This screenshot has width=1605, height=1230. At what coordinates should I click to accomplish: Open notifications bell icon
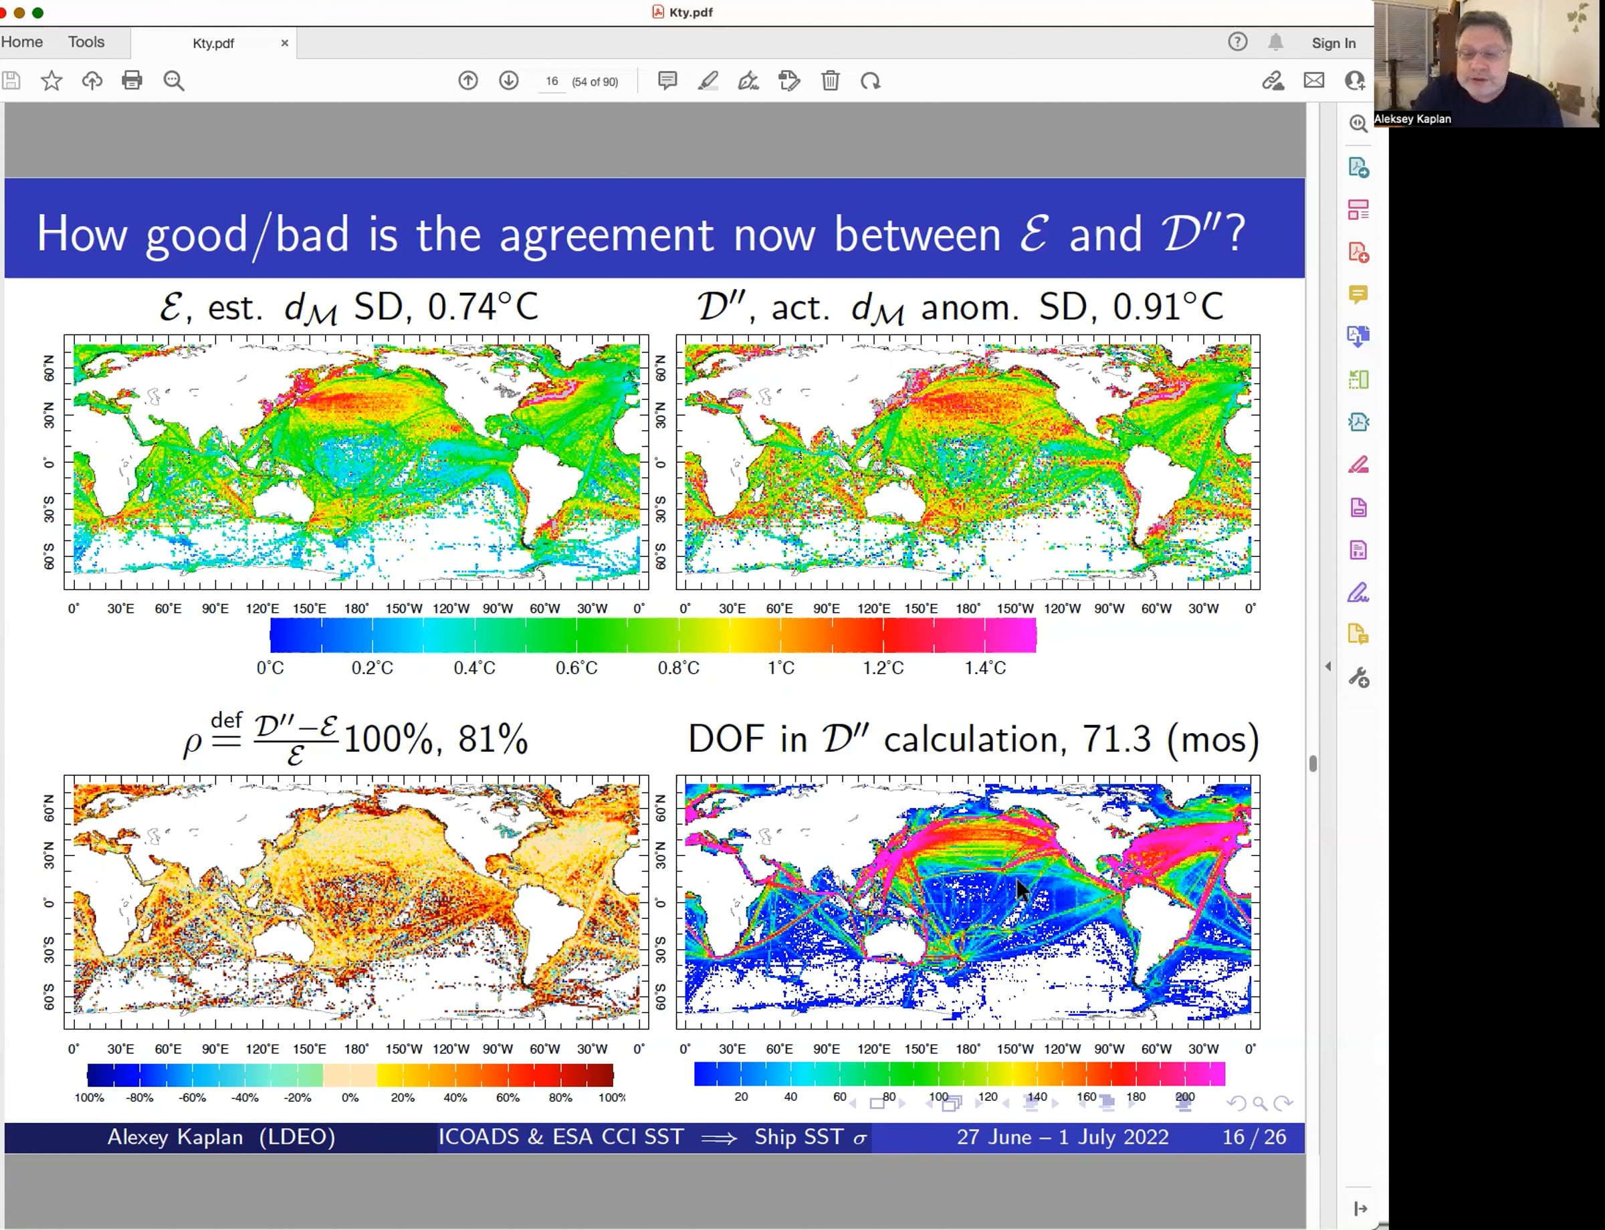1276,42
